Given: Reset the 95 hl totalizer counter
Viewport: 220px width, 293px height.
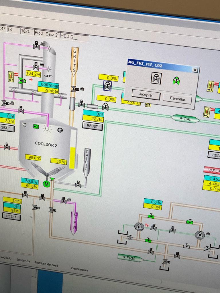Looking at the screenshot, I should point(11,217).
